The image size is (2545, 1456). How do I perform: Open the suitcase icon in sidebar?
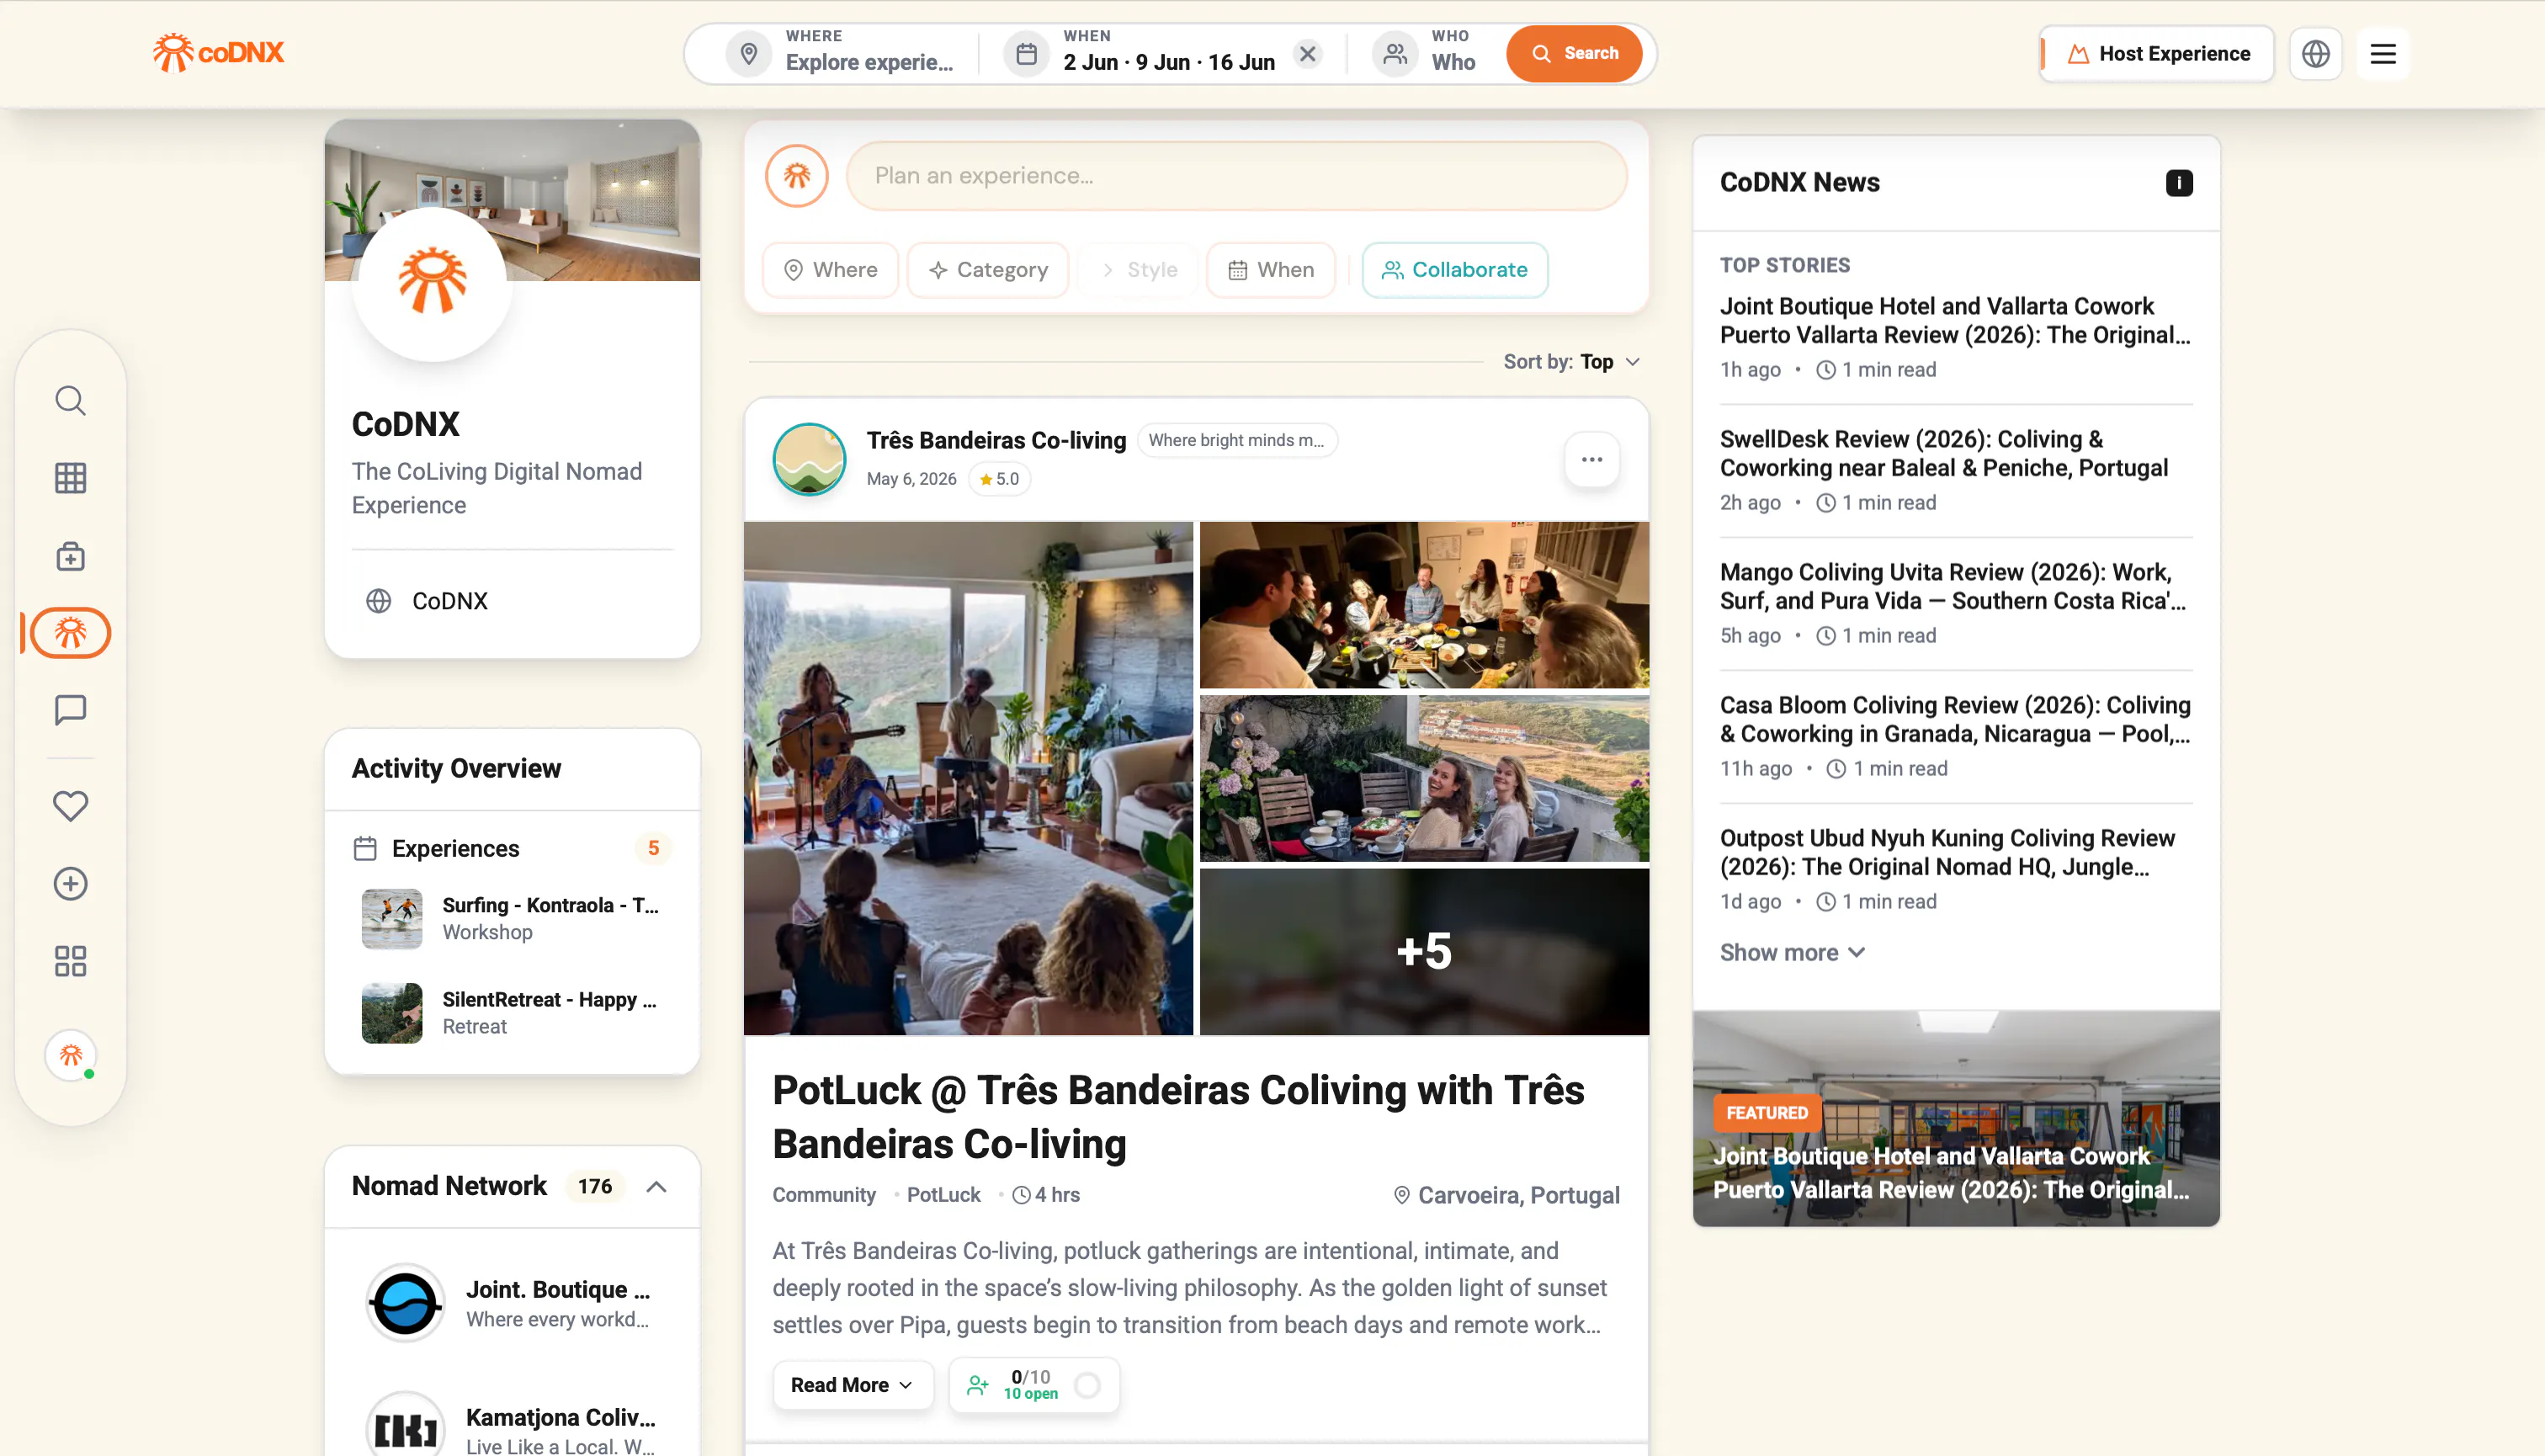click(x=70, y=556)
